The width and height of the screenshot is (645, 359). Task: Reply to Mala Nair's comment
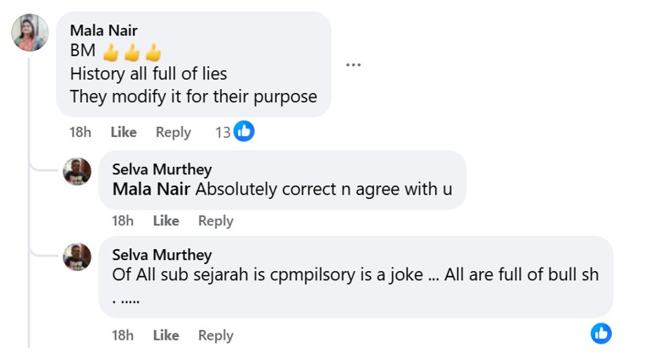click(174, 132)
